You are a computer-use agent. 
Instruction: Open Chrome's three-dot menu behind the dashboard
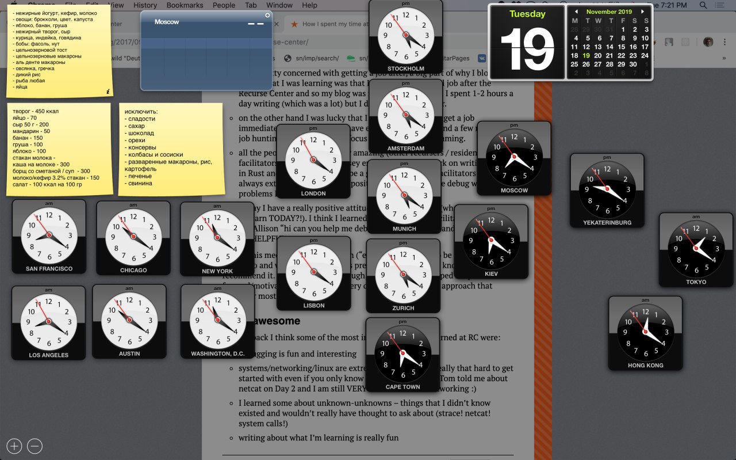[x=726, y=42]
